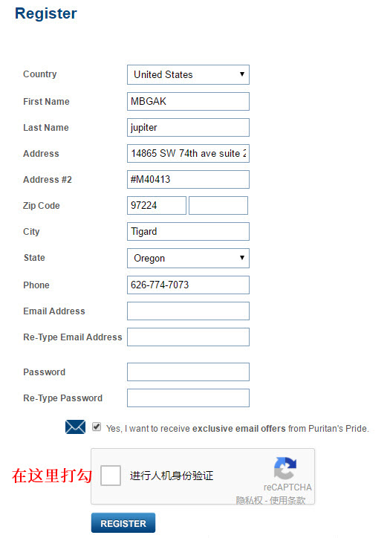The image size is (390, 538).
Task: Open the reCAPTCHA privacy link
Action: 249,500
